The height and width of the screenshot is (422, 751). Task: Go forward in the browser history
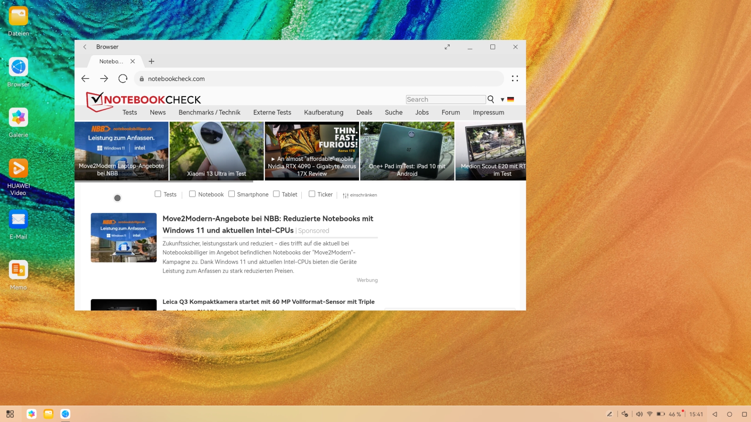(104, 79)
